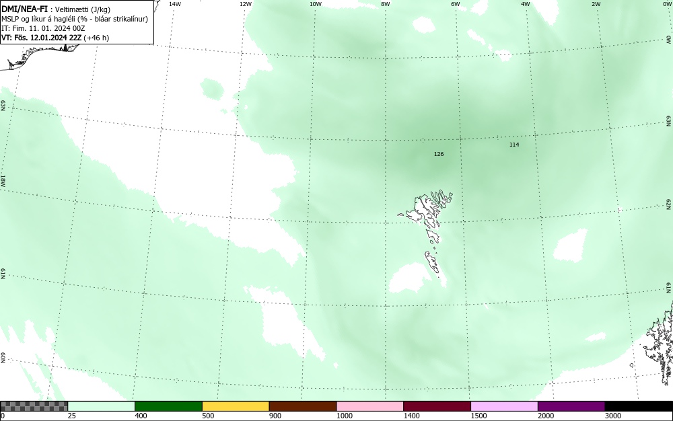This screenshot has height=421, width=673.
Task: Click the "1000" legend value
Action: coord(344,416)
